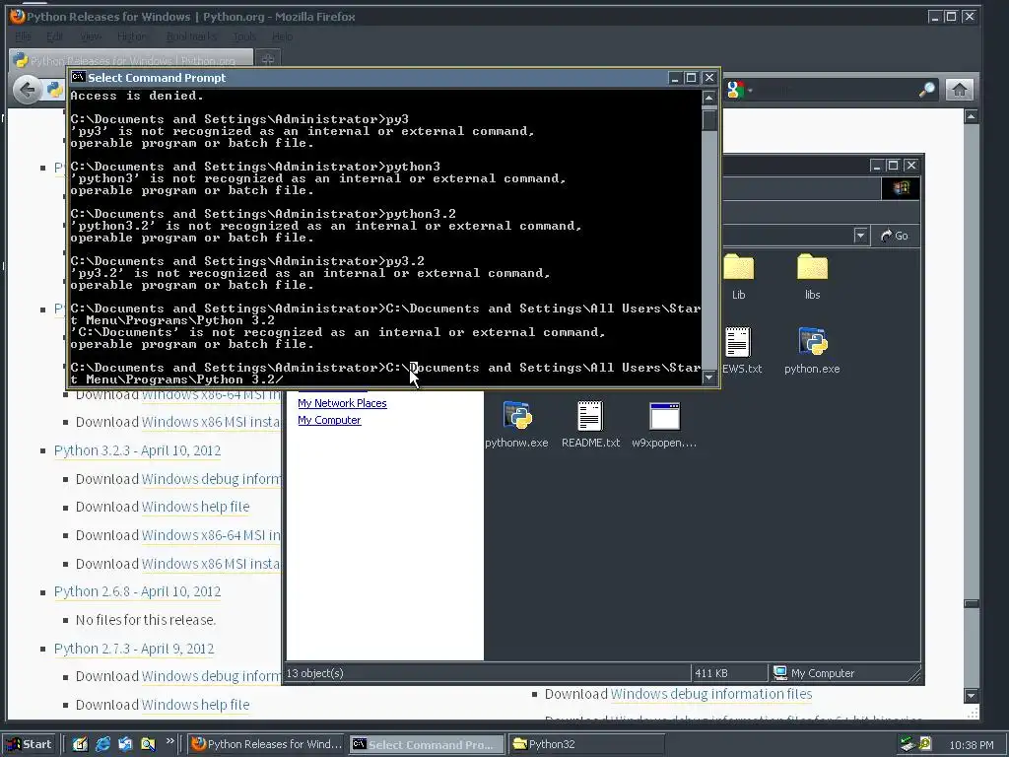Select the Python Releases for Windows tab
Viewport: 1009px width, 757px height.
(132, 60)
